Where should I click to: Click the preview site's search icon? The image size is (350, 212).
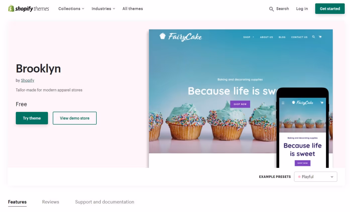pyautogui.click(x=313, y=37)
